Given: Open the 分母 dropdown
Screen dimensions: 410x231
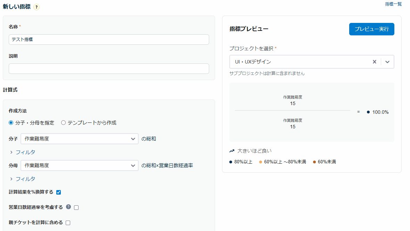Looking at the screenshot, I should pos(80,165).
